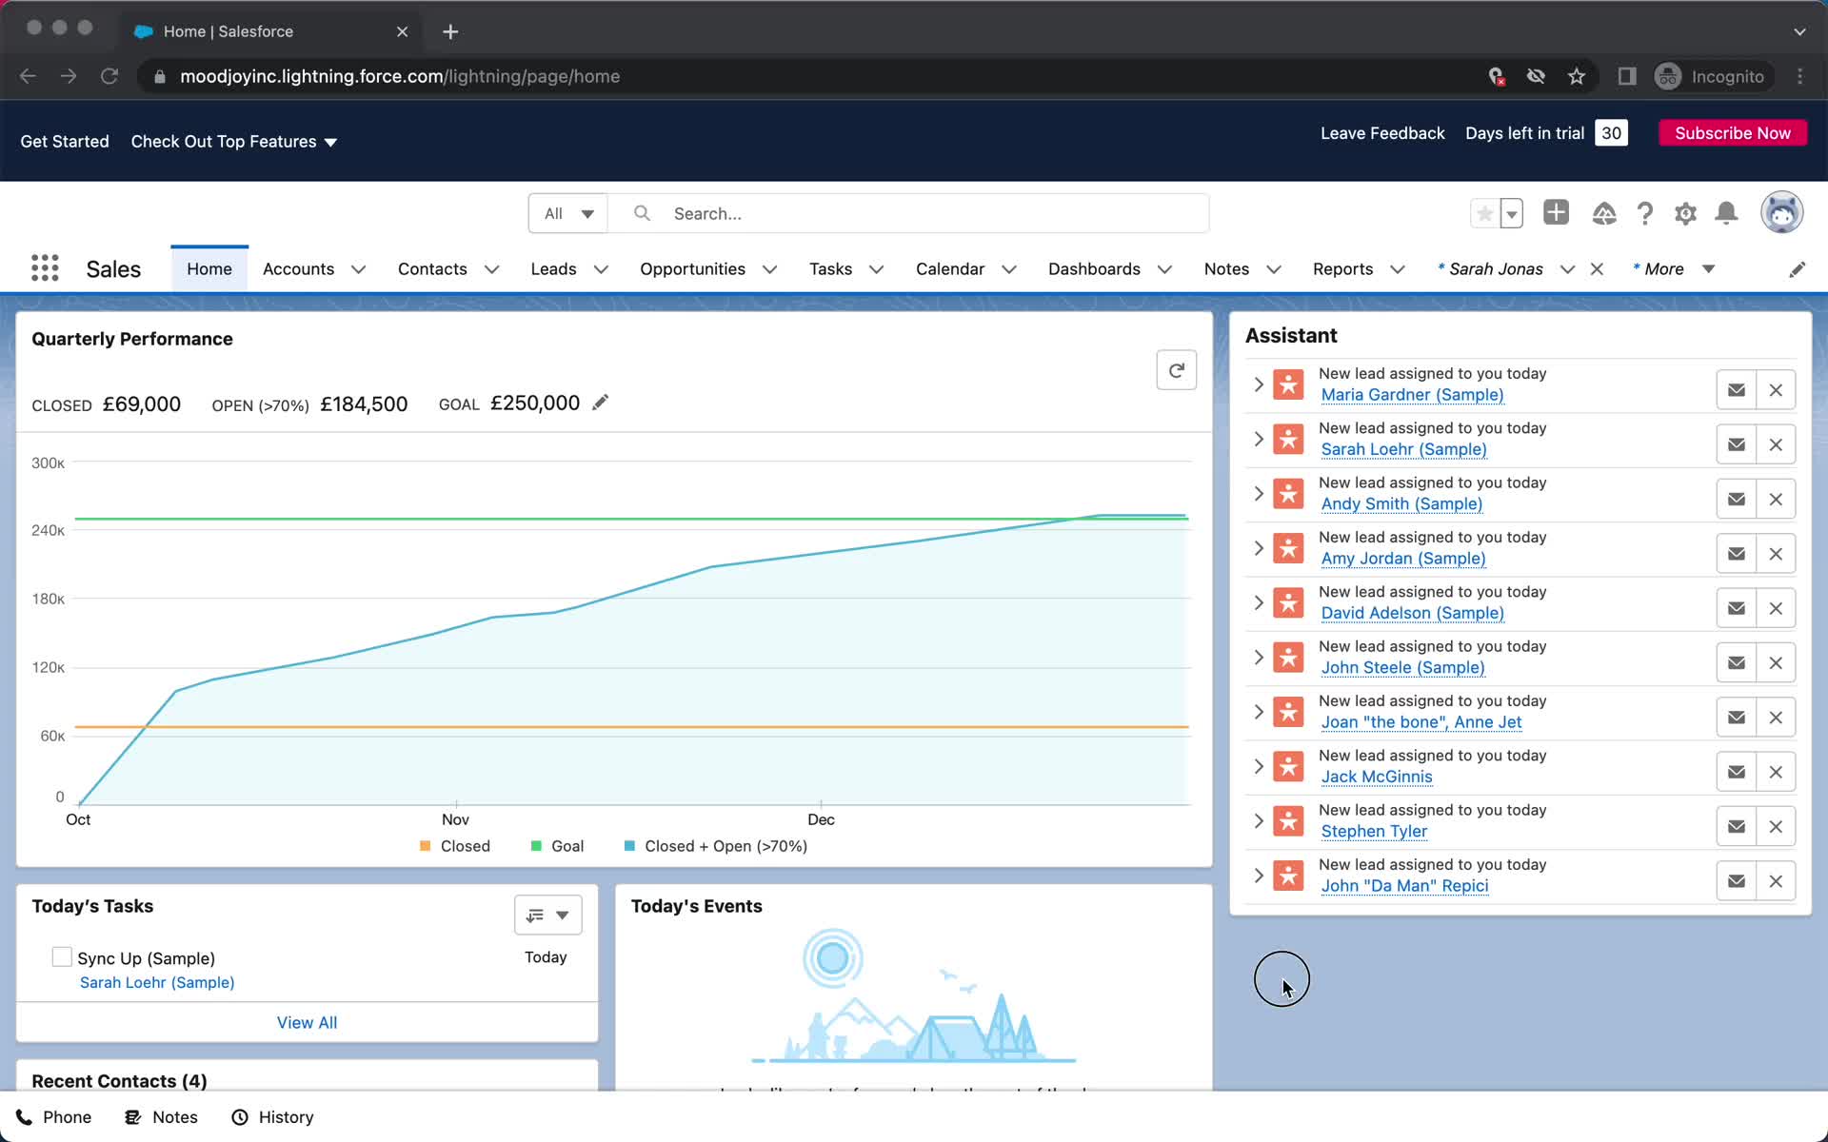Email David Adelson (Sample) lead
Screen dimensions: 1828x1142
pyautogui.click(x=1737, y=608)
